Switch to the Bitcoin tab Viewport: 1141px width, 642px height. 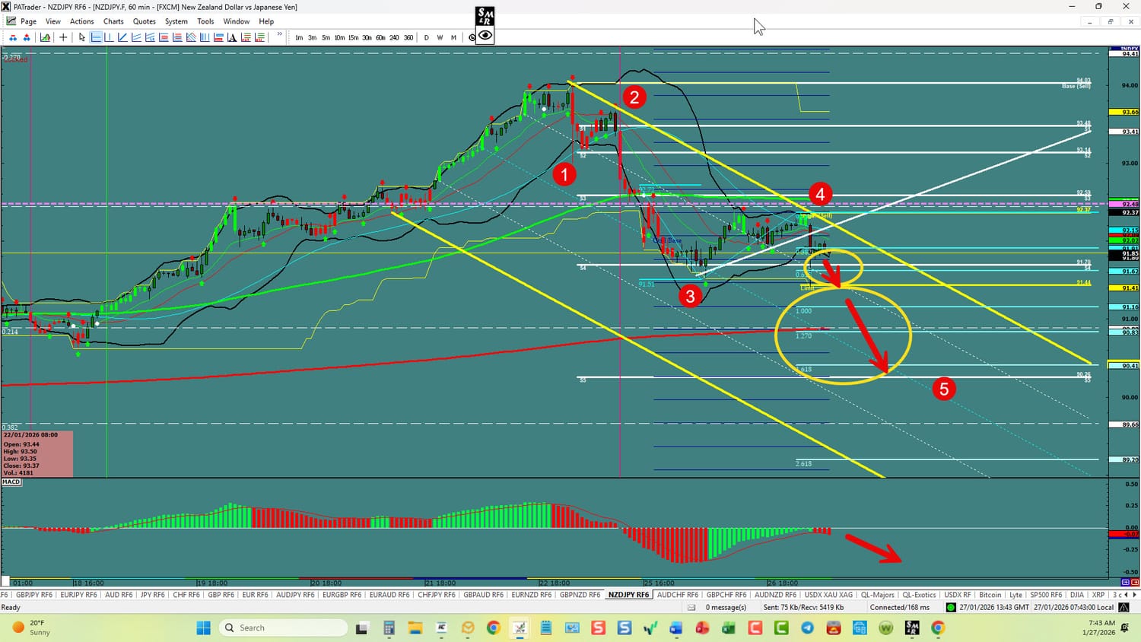990,595
